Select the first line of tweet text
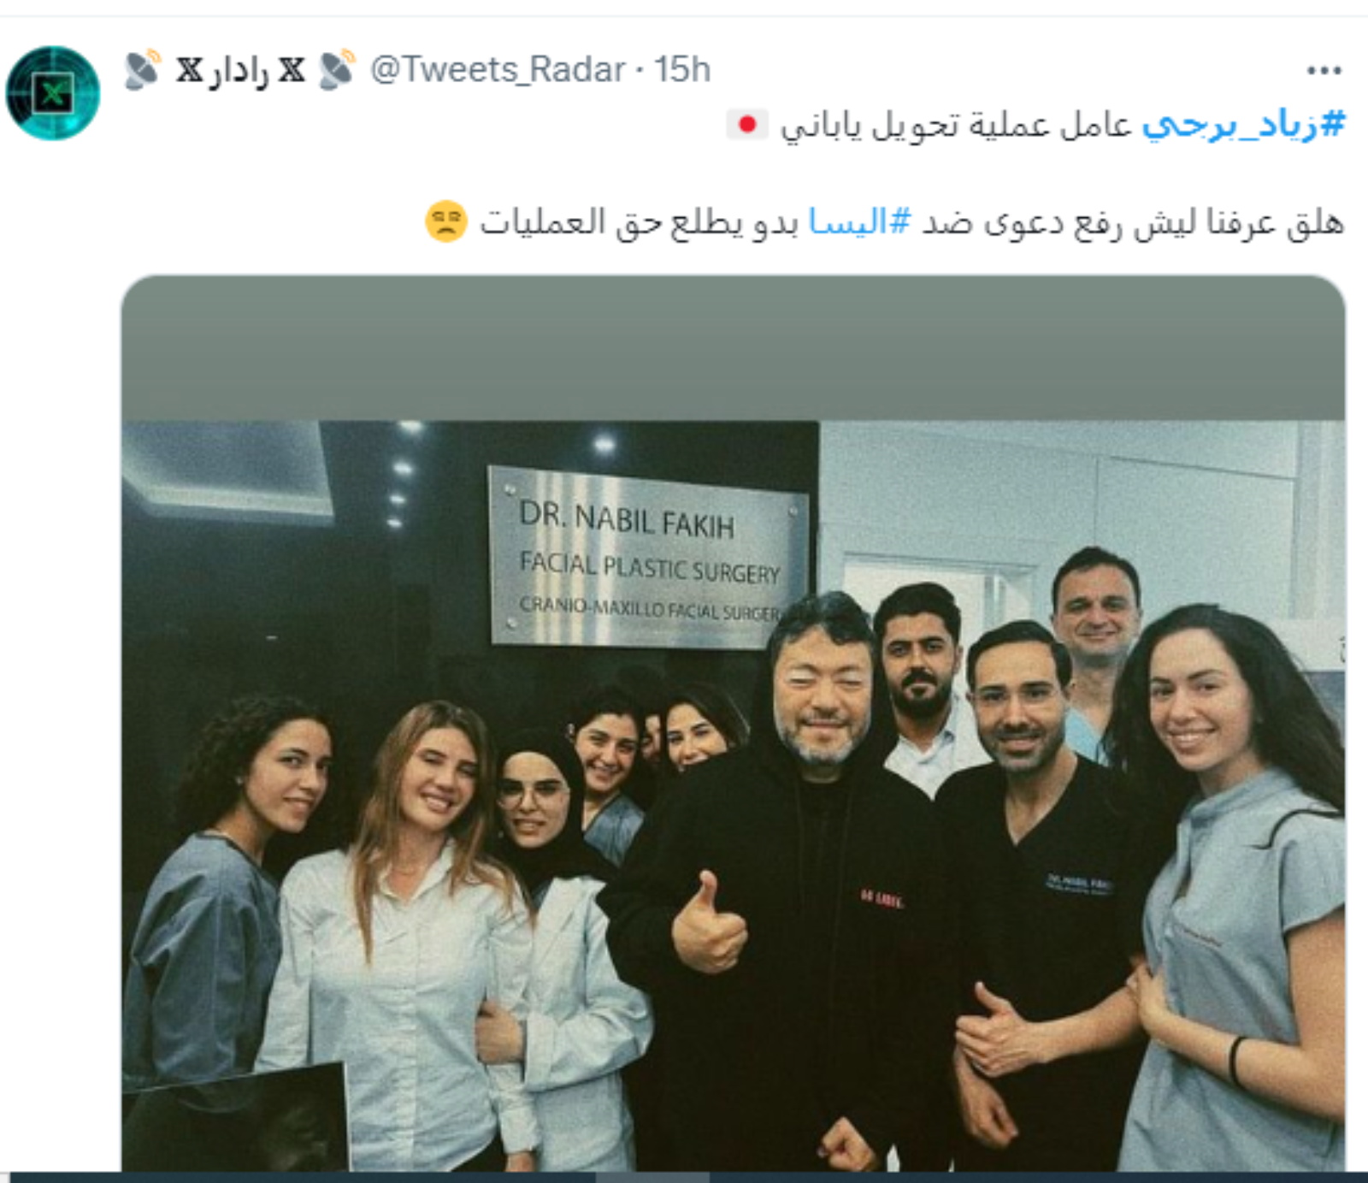The width and height of the screenshot is (1368, 1183). click(x=1036, y=125)
